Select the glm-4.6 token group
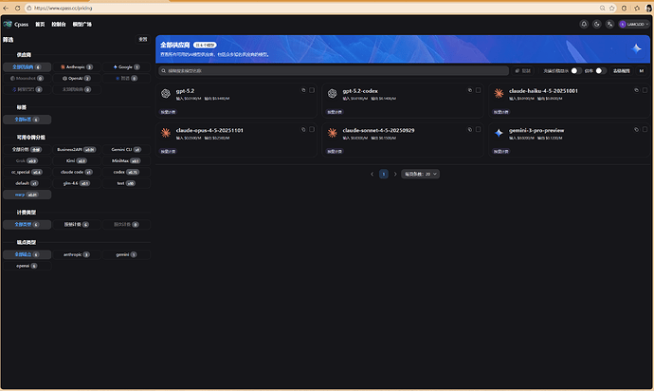 77,183
